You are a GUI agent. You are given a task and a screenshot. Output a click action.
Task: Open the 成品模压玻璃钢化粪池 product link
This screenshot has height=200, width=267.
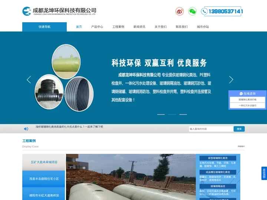(218, 172)
